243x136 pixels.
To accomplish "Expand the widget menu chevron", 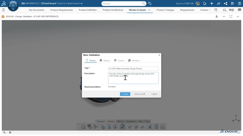I will click(x=238, y=17).
